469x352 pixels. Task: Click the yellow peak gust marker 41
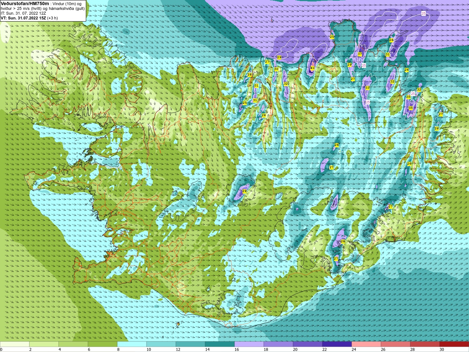click(x=313, y=68)
